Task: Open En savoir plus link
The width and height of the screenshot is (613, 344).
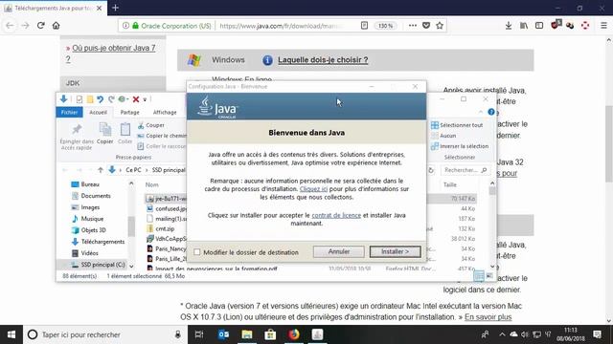Action: point(488,317)
